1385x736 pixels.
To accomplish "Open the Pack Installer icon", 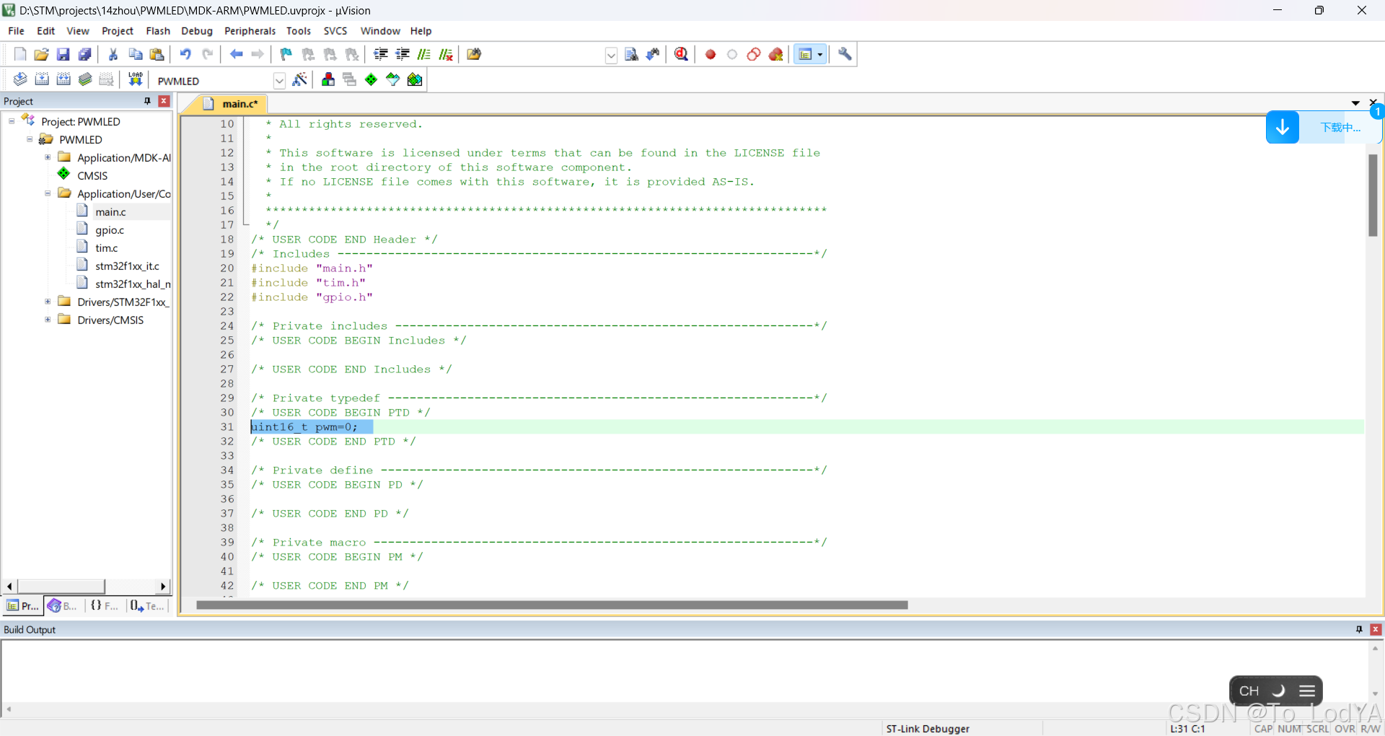I will click(415, 79).
